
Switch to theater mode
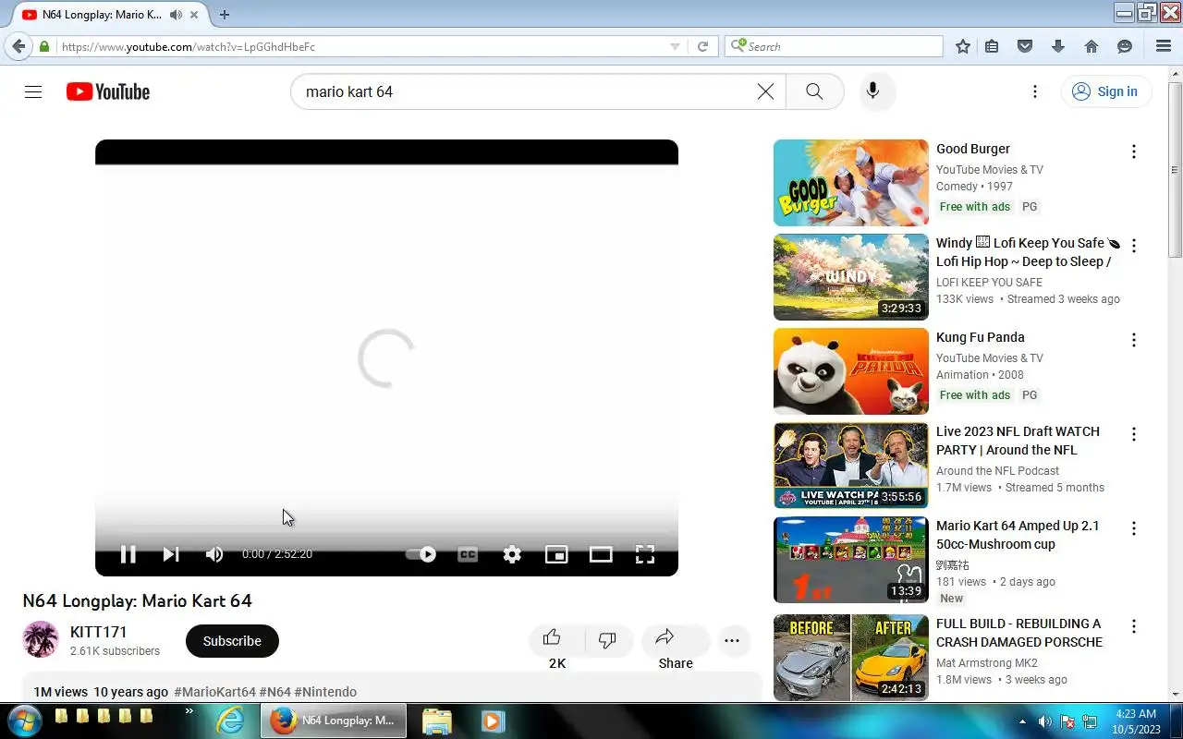click(601, 554)
